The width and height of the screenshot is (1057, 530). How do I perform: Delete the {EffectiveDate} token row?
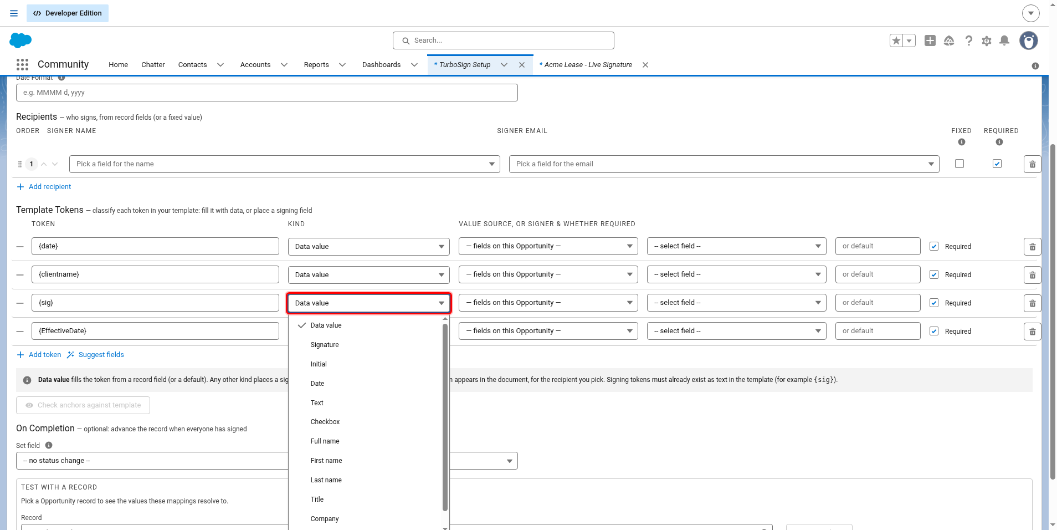pyautogui.click(x=1033, y=332)
